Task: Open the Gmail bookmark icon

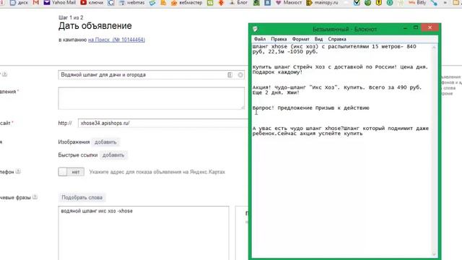Action: 36,3
